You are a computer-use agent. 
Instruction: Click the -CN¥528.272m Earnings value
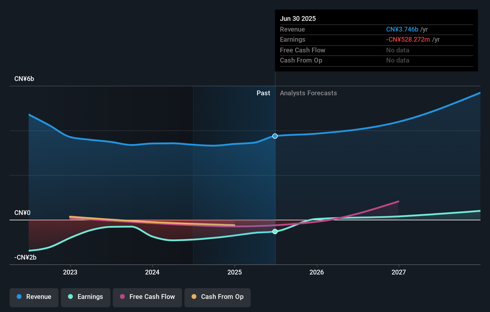(408, 39)
